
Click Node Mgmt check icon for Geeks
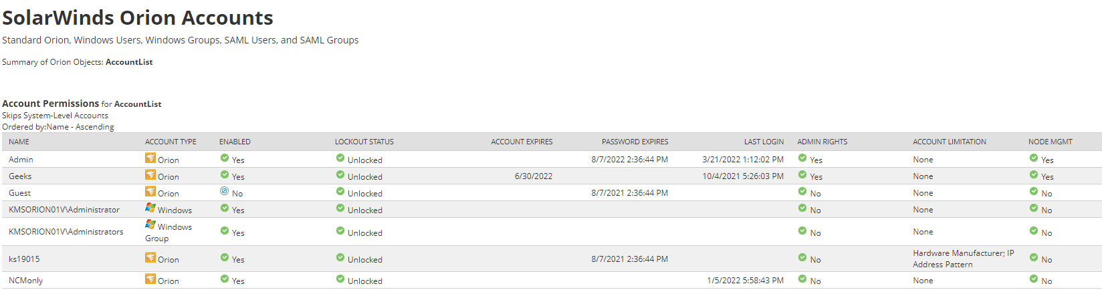(1034, 175)
